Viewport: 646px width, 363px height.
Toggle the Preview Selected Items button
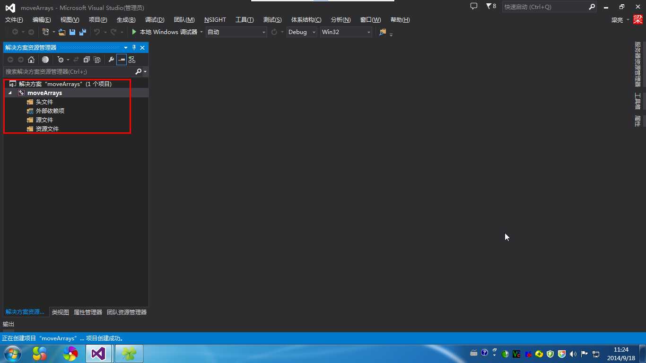(122, 60)
